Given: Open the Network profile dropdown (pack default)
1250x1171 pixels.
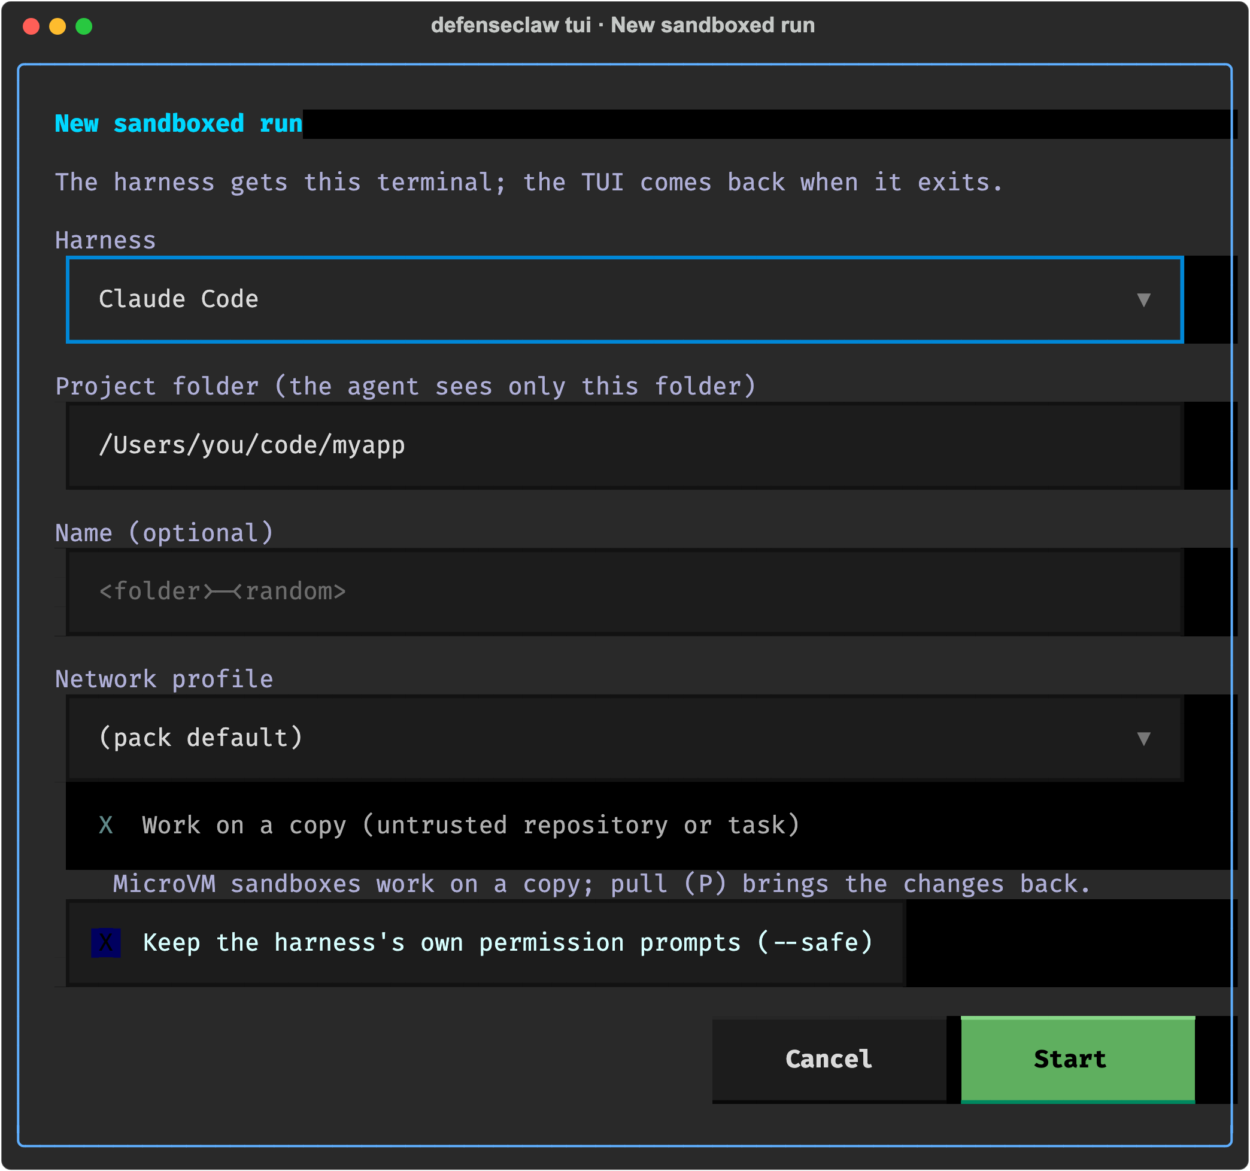Looking at the screenshot, I should (x=624, y=738).
